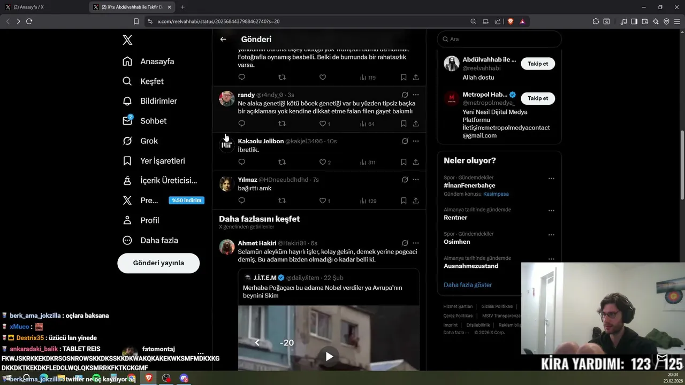Viewport: 685px width, 385px height.
Task: Open Discord from the taskbar
Action: click(x=184, y=378)
